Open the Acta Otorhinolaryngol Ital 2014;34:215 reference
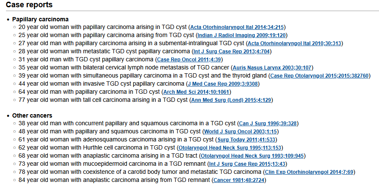Image resolution: width=379 pixels, height=193 pixels. tap(237, 27)
